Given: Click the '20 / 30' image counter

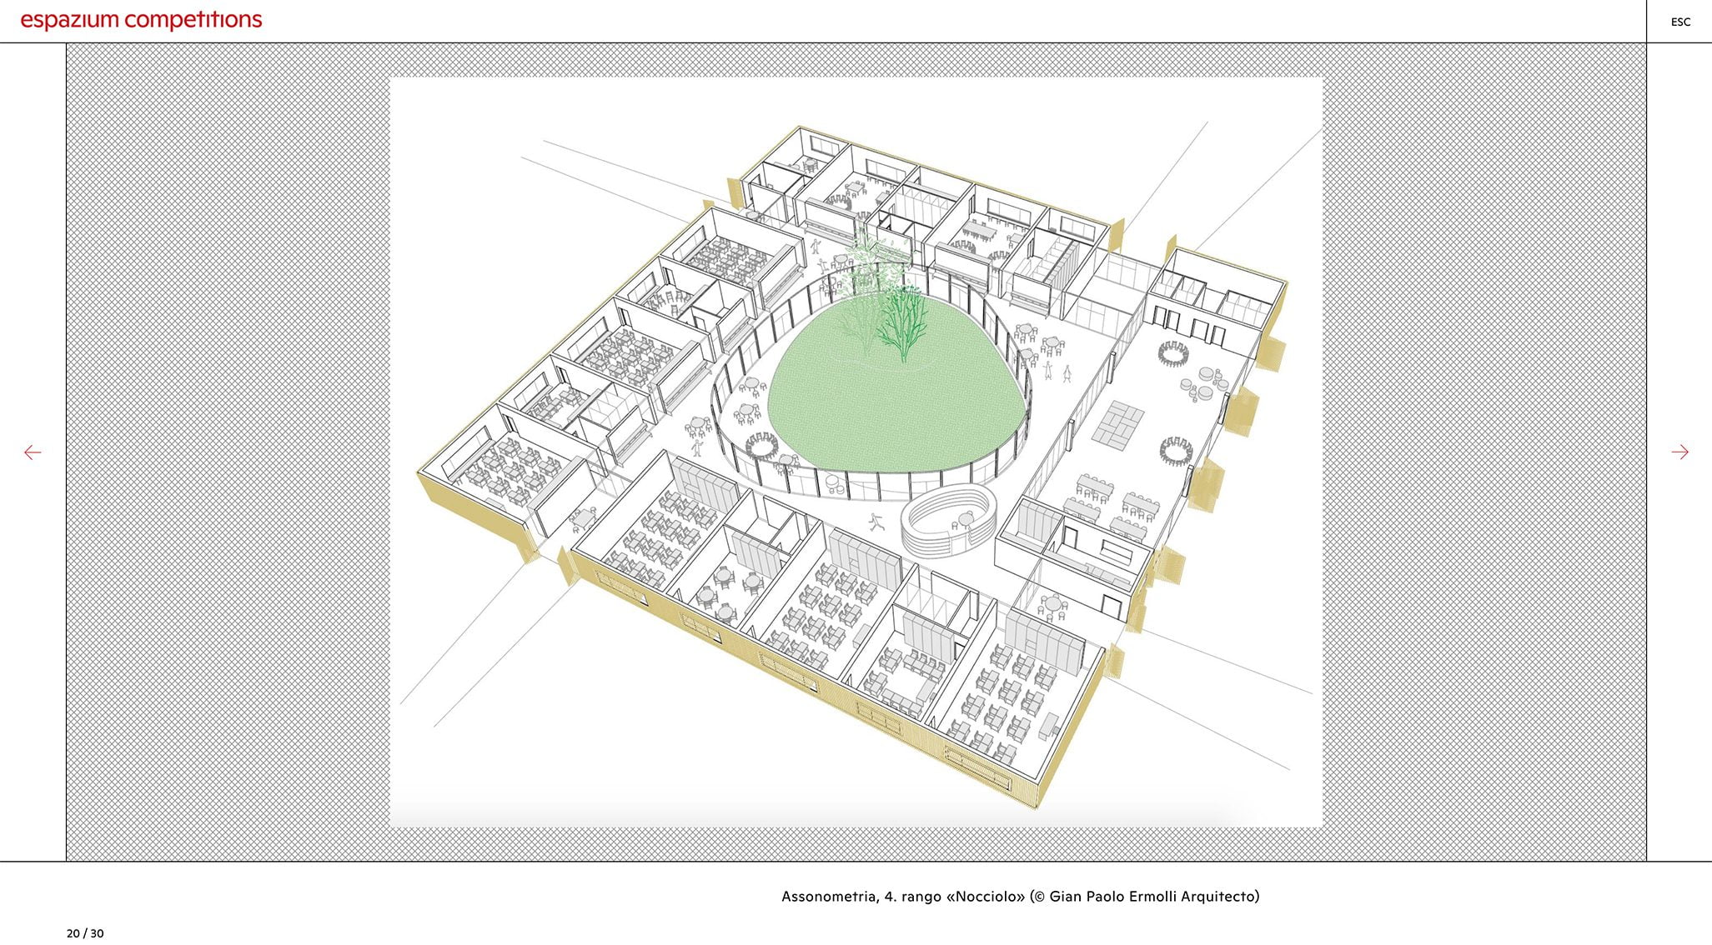Looking at the screenshot, I should pyautogui.click(x=85, y=933).
